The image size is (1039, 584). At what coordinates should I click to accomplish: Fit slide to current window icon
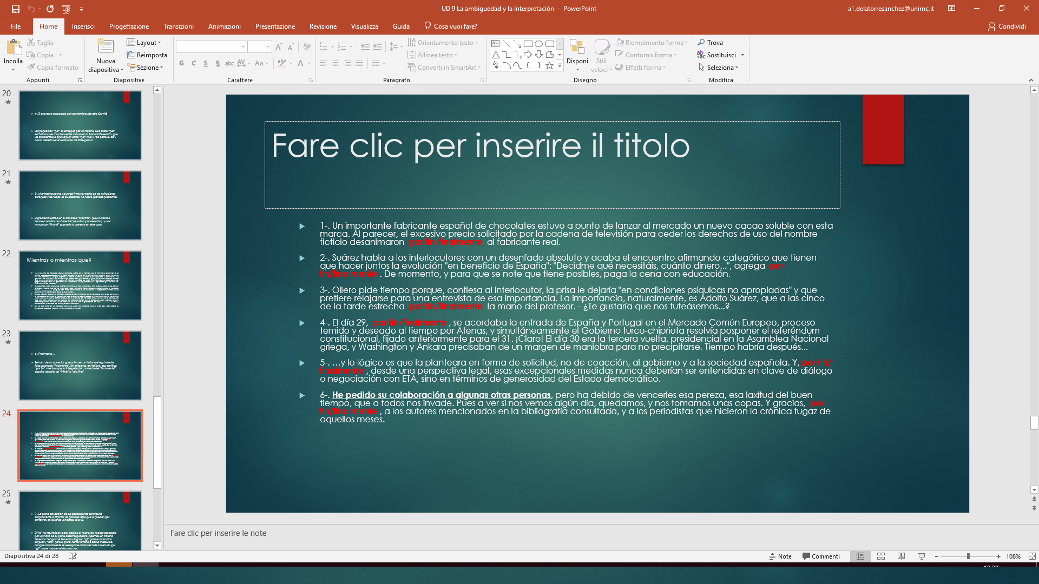tap(1032, 556)
